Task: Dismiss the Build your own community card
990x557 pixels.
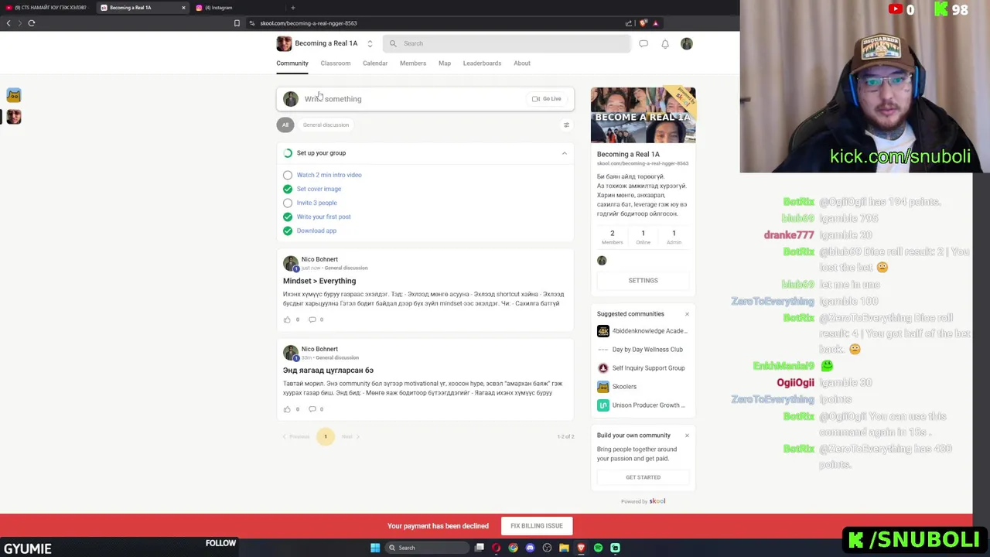Action: point(687,436)
